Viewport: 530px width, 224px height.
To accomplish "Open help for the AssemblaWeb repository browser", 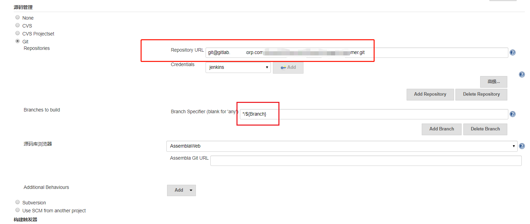I will pyautogui.click(x=522, y=146).
